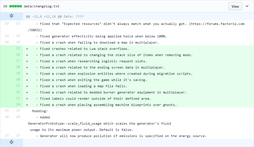Select new line number 15

[x=18, y=48]
